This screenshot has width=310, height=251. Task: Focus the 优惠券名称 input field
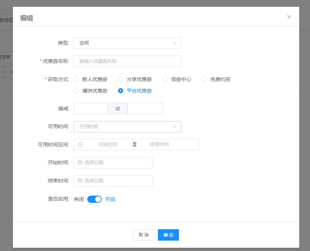[127, 61]
